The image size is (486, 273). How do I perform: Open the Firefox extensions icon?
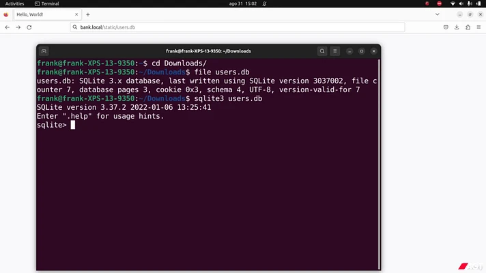[468, 27]
